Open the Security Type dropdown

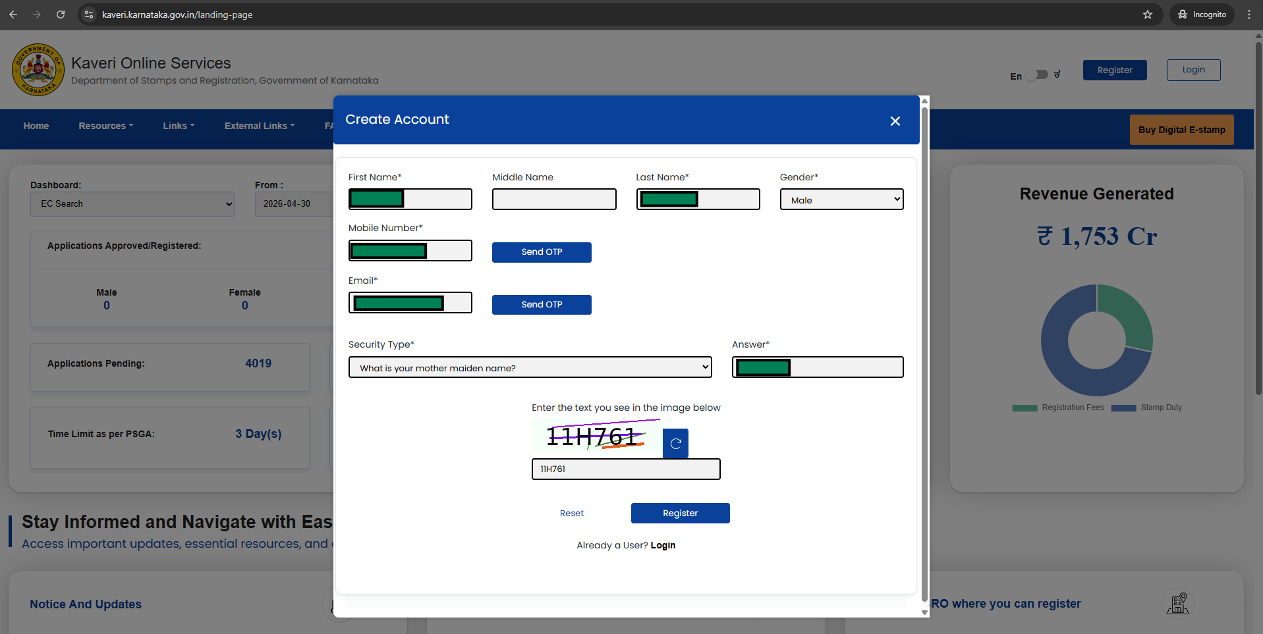click(x=530, y=367)
